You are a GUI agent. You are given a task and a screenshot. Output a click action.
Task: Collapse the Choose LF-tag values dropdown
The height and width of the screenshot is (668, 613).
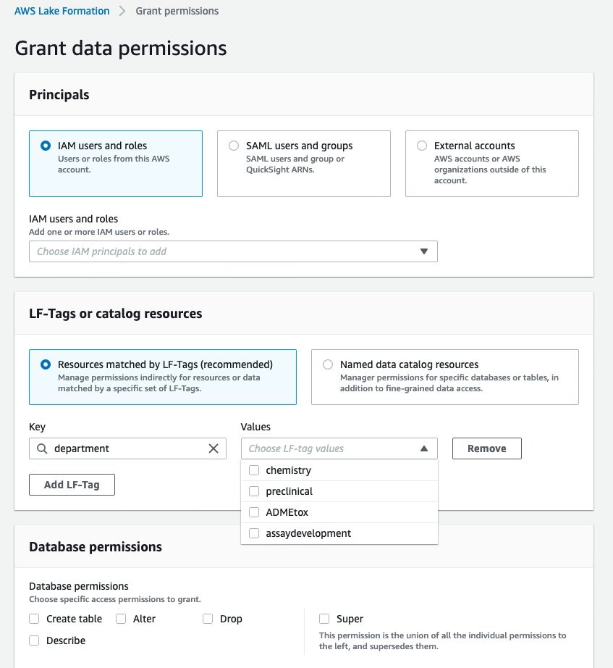339,448
